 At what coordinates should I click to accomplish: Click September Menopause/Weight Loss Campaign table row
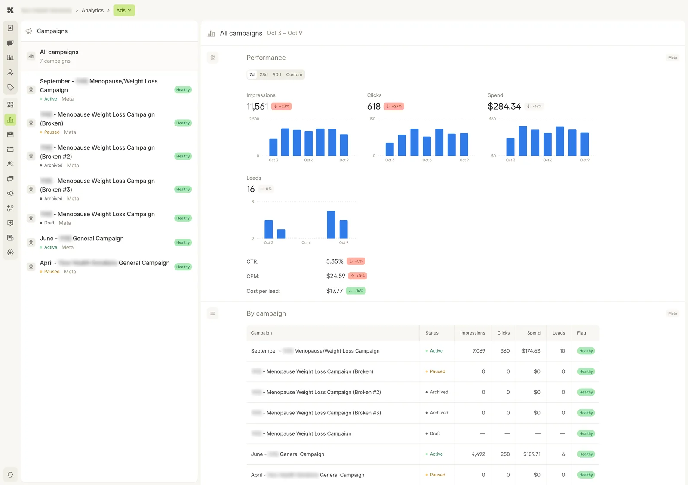[x=423, y=351]
